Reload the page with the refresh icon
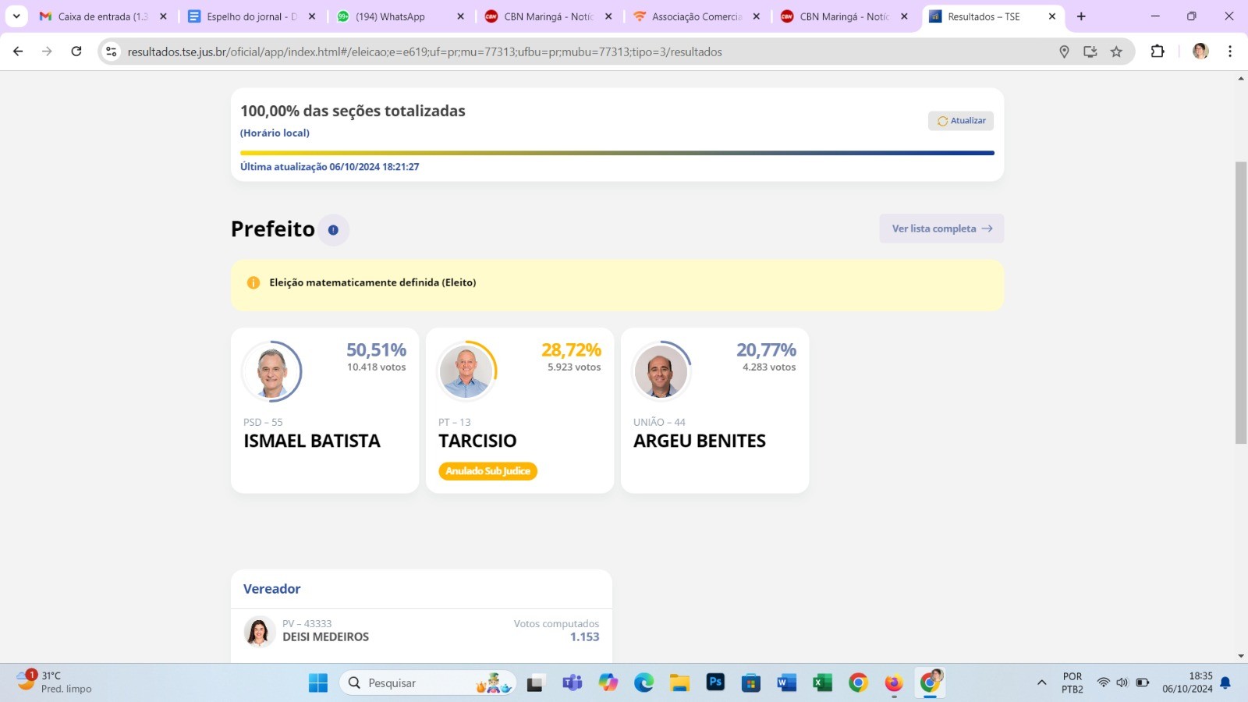 [x=76, y=51]
